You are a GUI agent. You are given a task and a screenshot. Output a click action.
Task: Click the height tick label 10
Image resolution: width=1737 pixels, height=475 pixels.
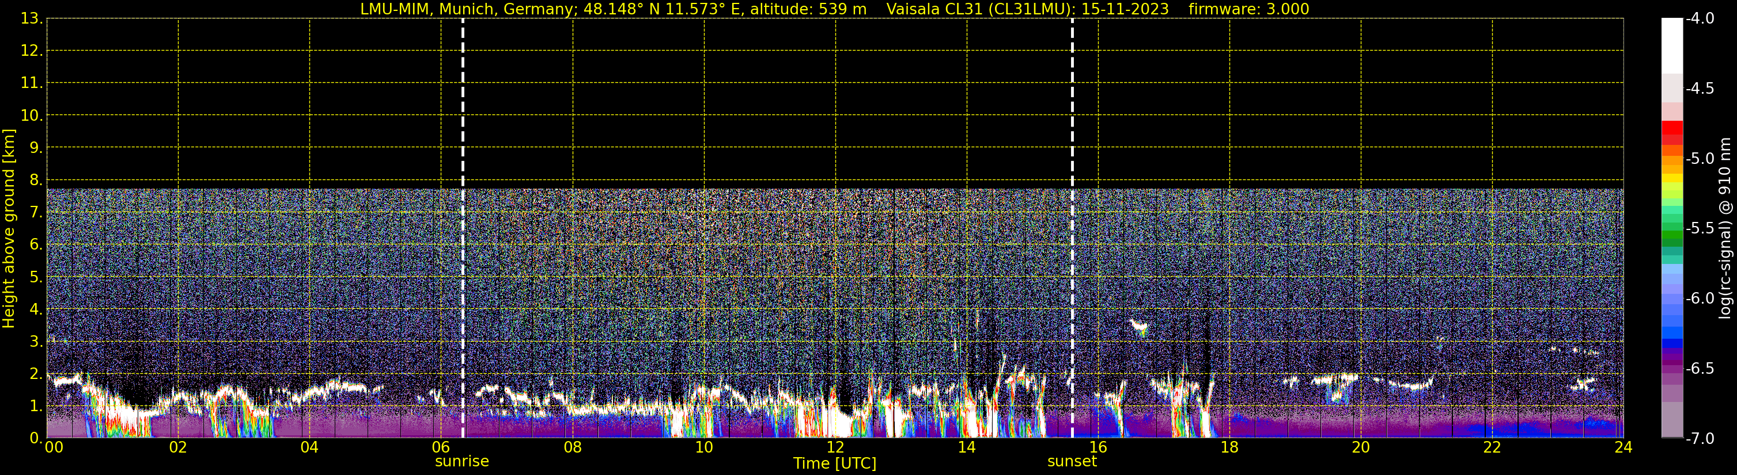[31, 116]
